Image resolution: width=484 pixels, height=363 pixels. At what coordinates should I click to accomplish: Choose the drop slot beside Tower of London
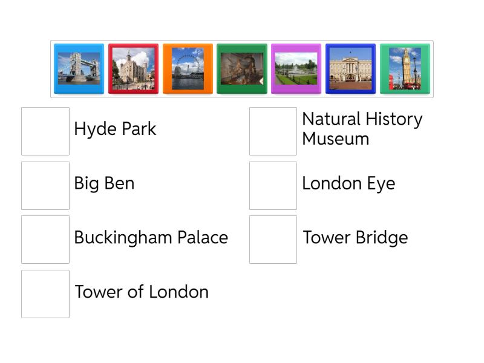pyautogui.click(x=45, y=294)
